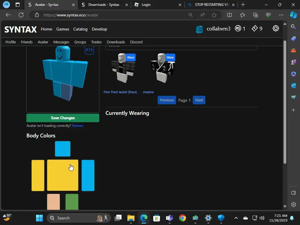Open browser Collections
This screenshot has height=225, width=300.
pyautogui.click(x=255, y=15)
